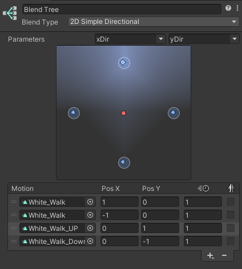
Task: Click the Parameters label
Action: tap(26, 39)
